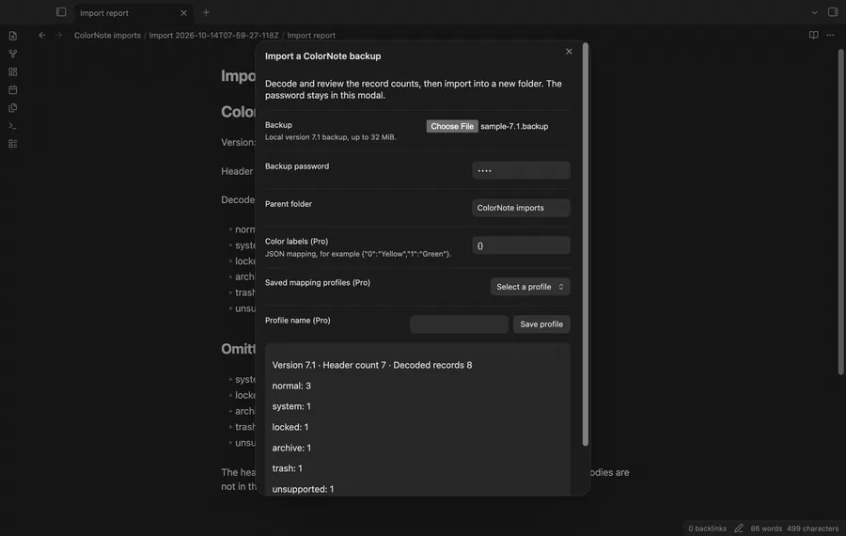Click the Profile name text field
This screenshot has width=846, height=536.
(x=459, y=324)
